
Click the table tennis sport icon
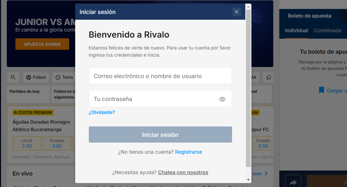269,77
